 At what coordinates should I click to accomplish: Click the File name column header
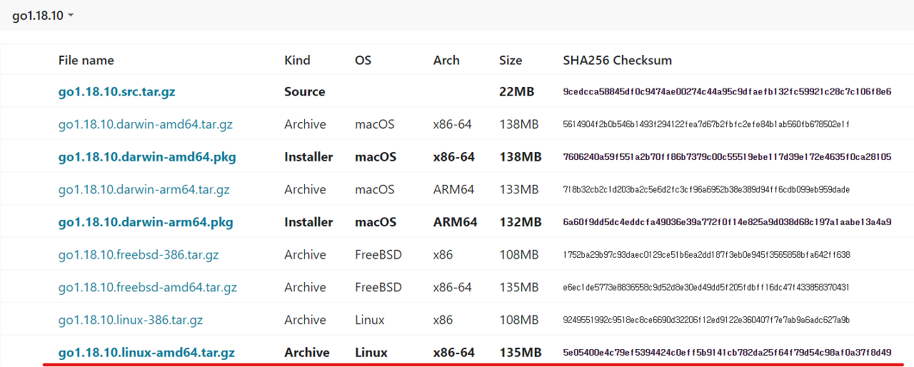pyautogui.click(x=86, y=60)
